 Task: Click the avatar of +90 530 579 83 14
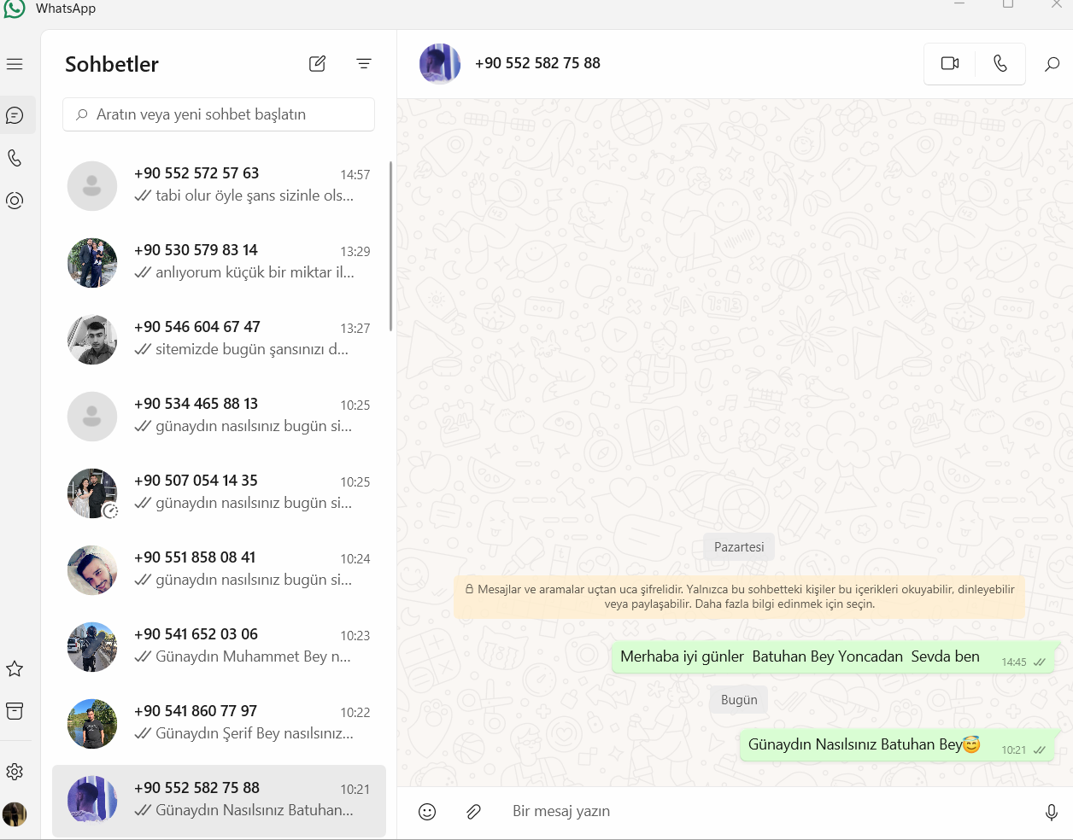click(x=92, y=263)
